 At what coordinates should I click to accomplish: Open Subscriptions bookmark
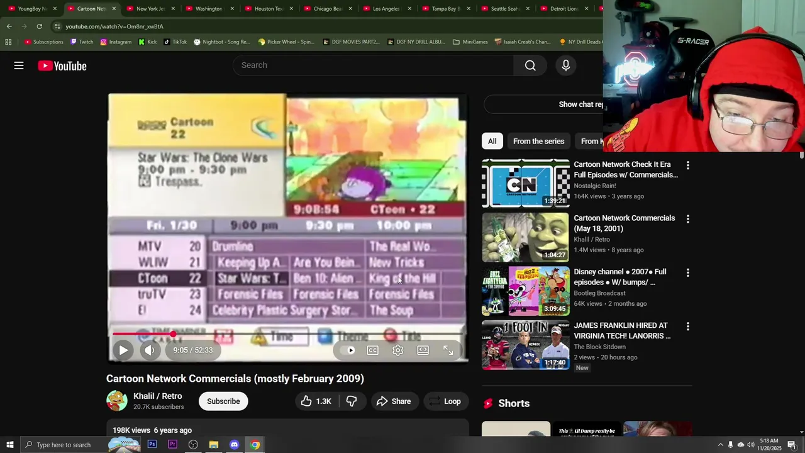pos(44,42)
